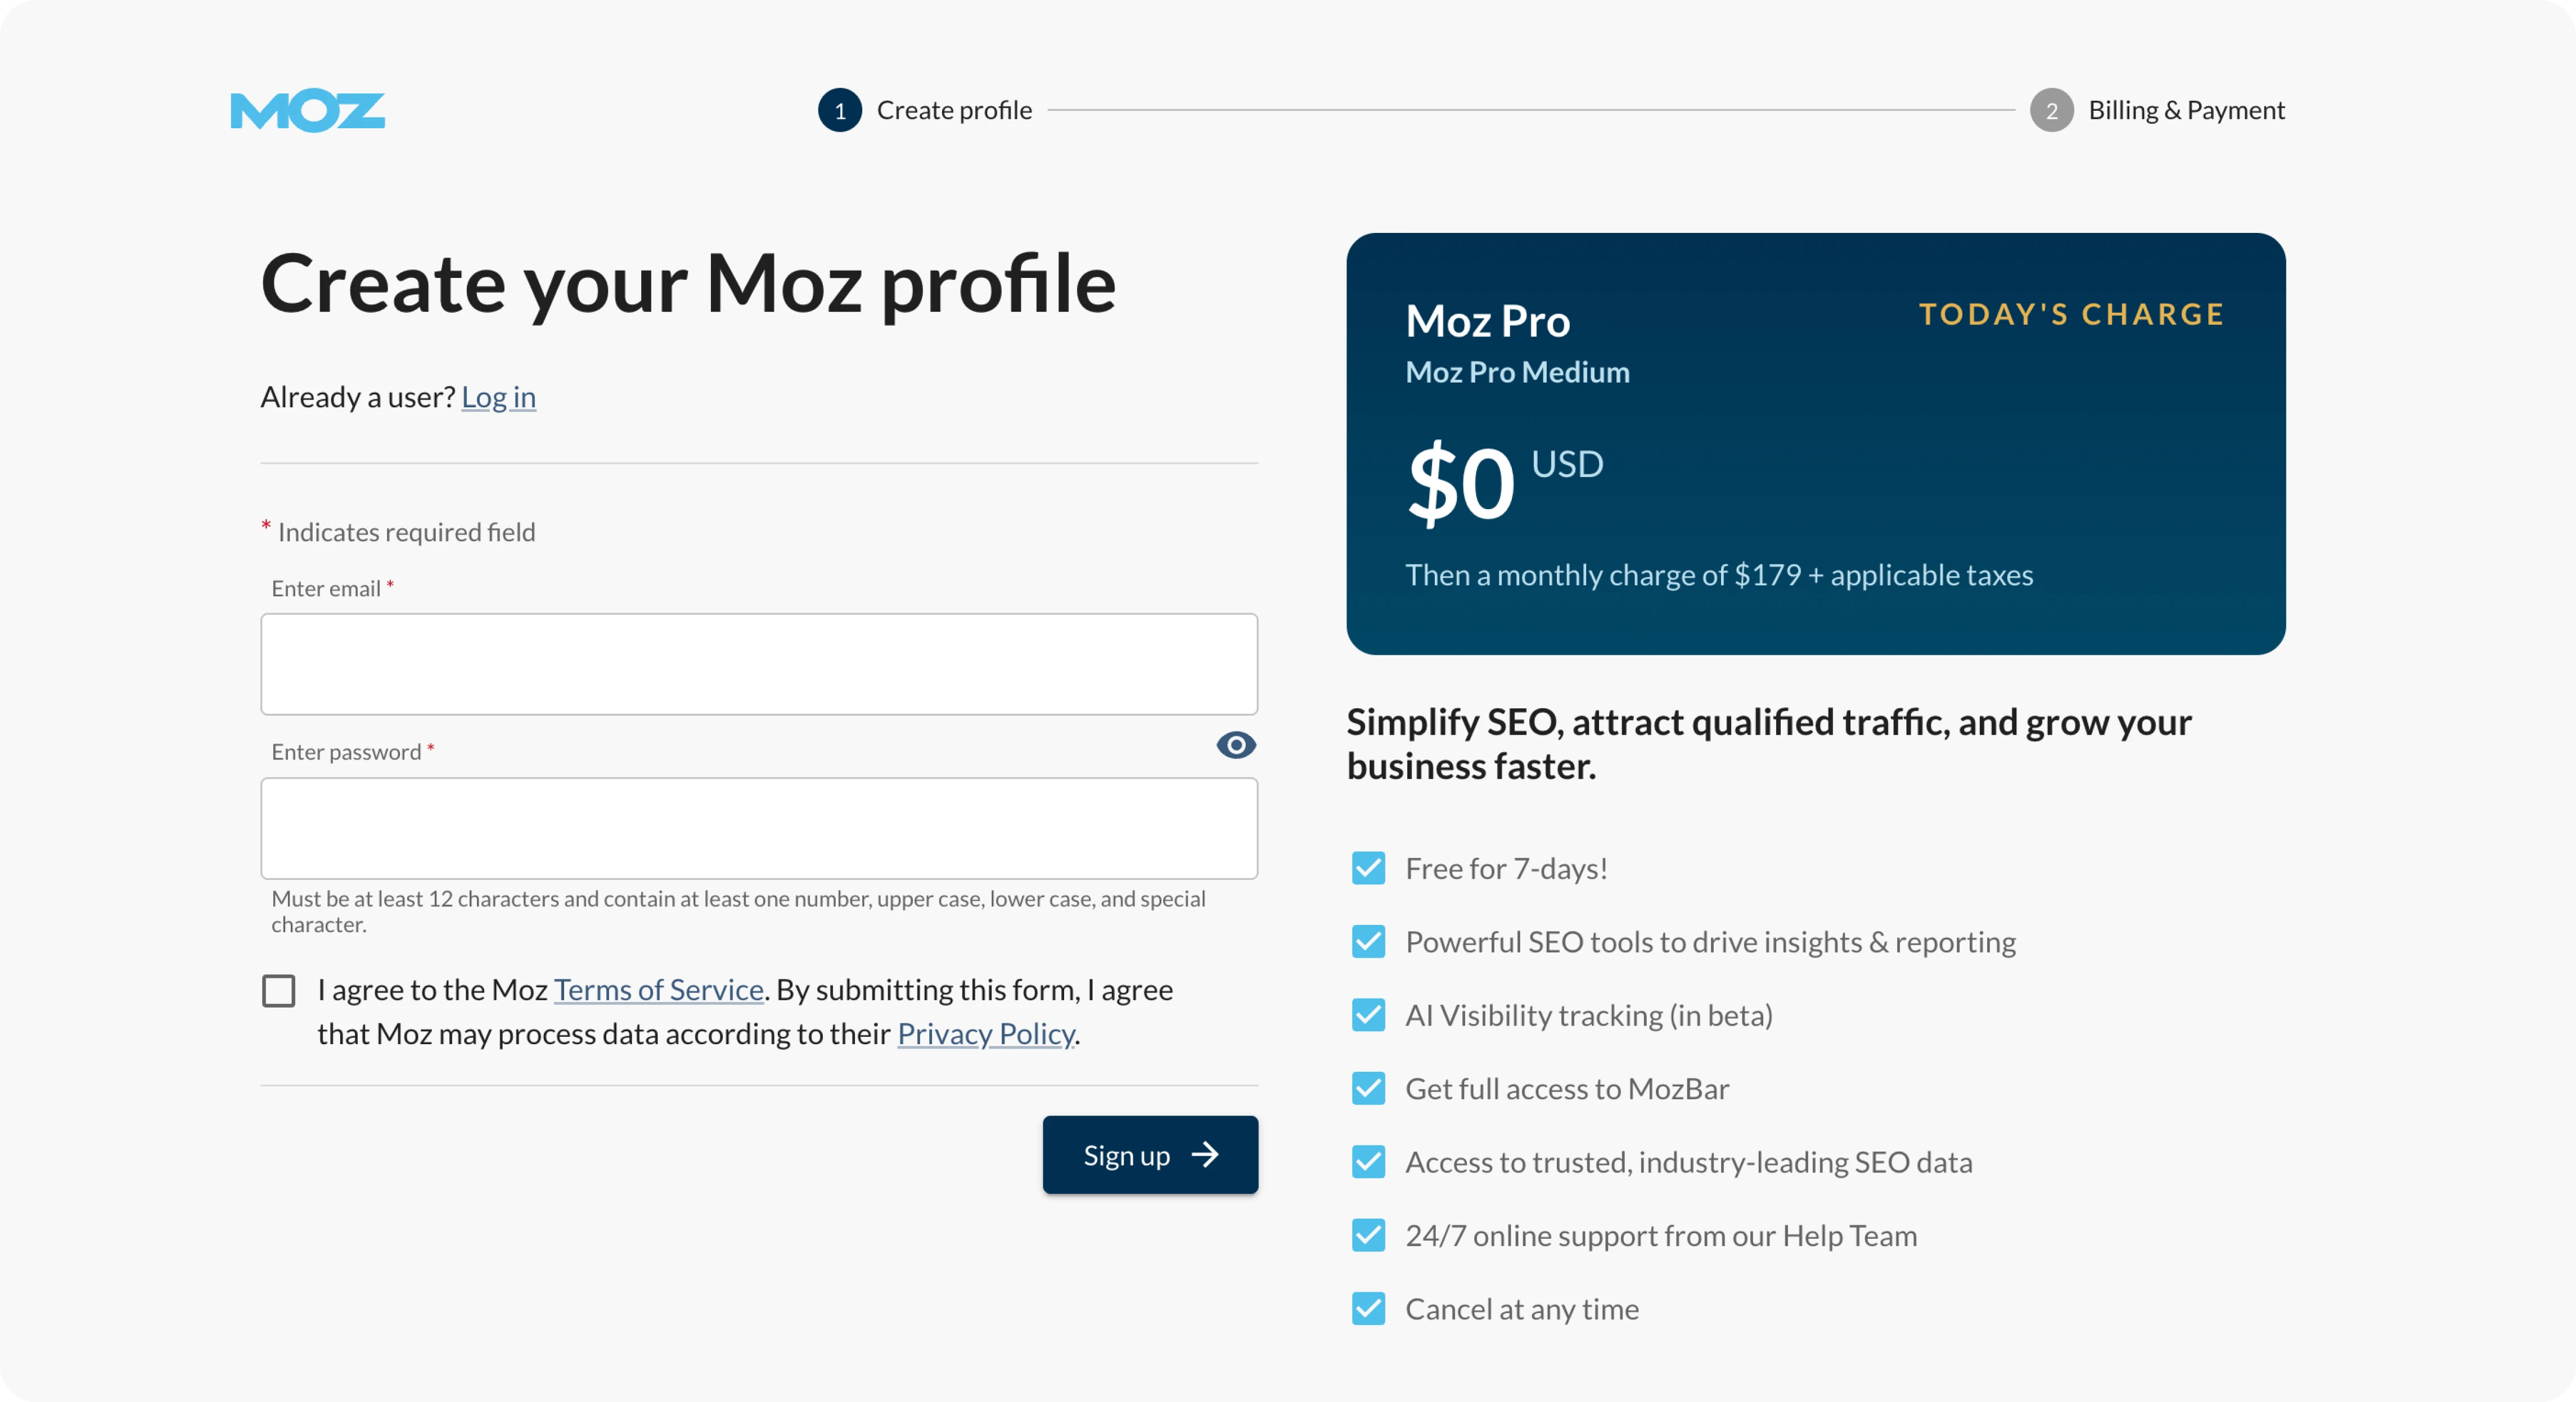Select the Create profile step

(x=954, y=110)
